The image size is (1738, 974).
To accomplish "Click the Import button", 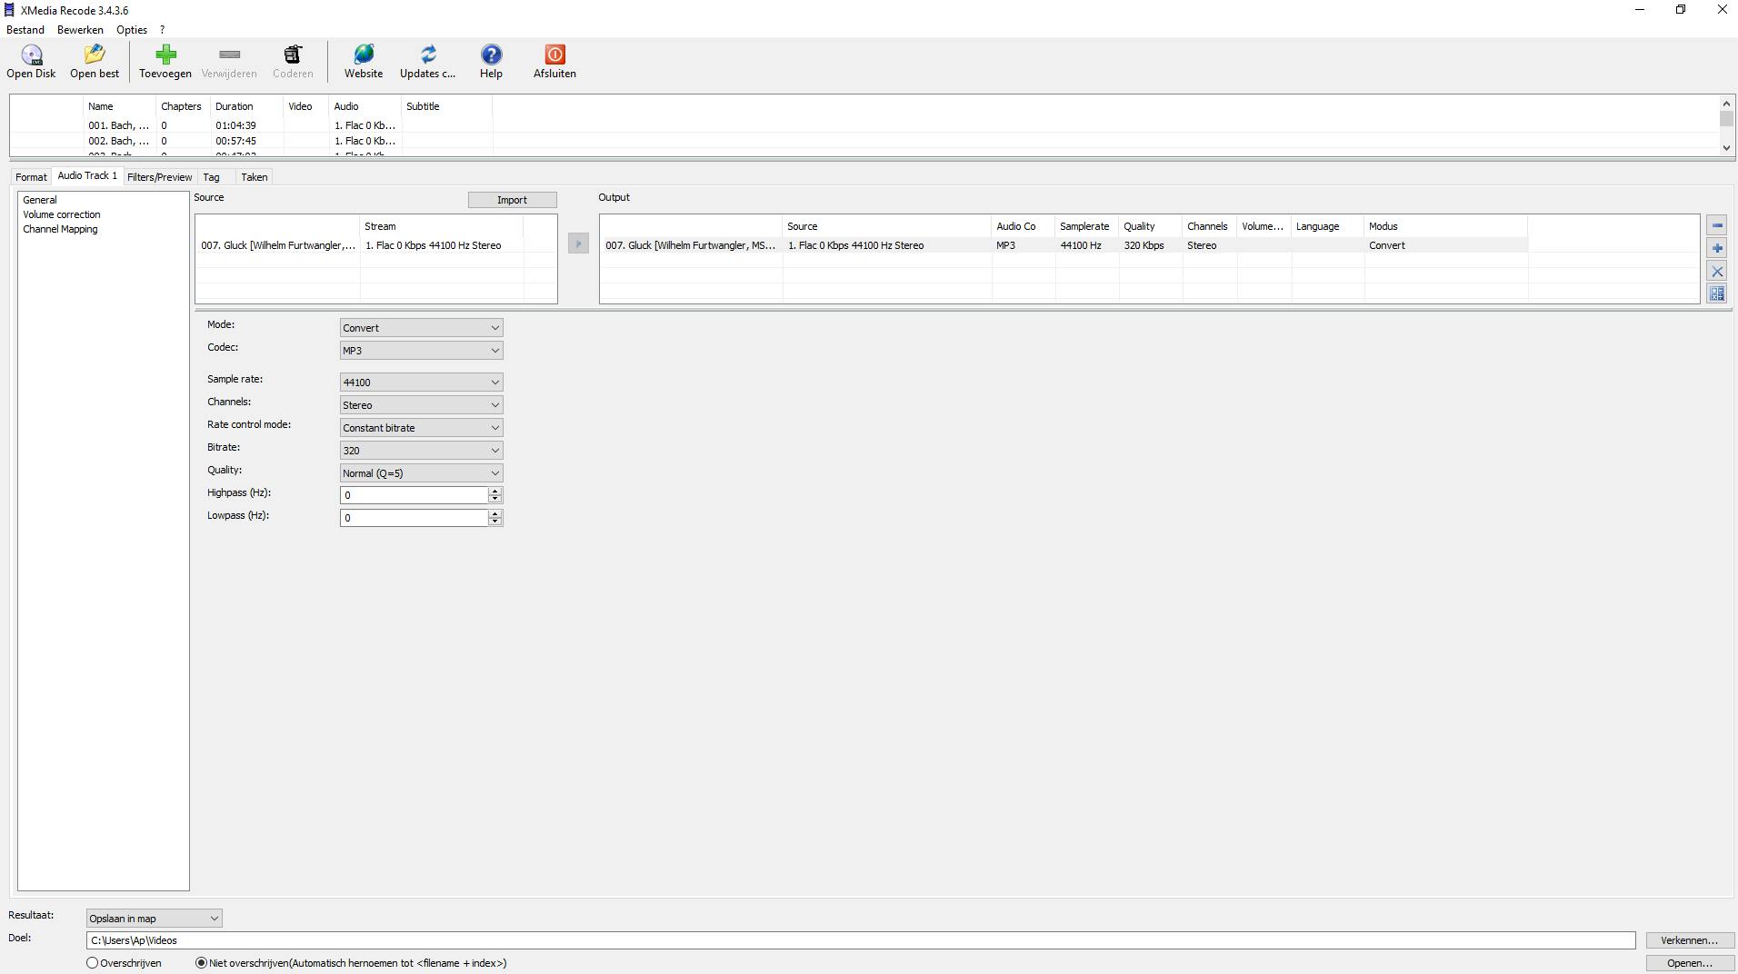I will 512,200.
